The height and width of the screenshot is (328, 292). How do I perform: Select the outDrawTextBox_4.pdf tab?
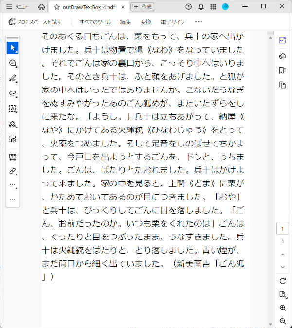click(89, 7)
